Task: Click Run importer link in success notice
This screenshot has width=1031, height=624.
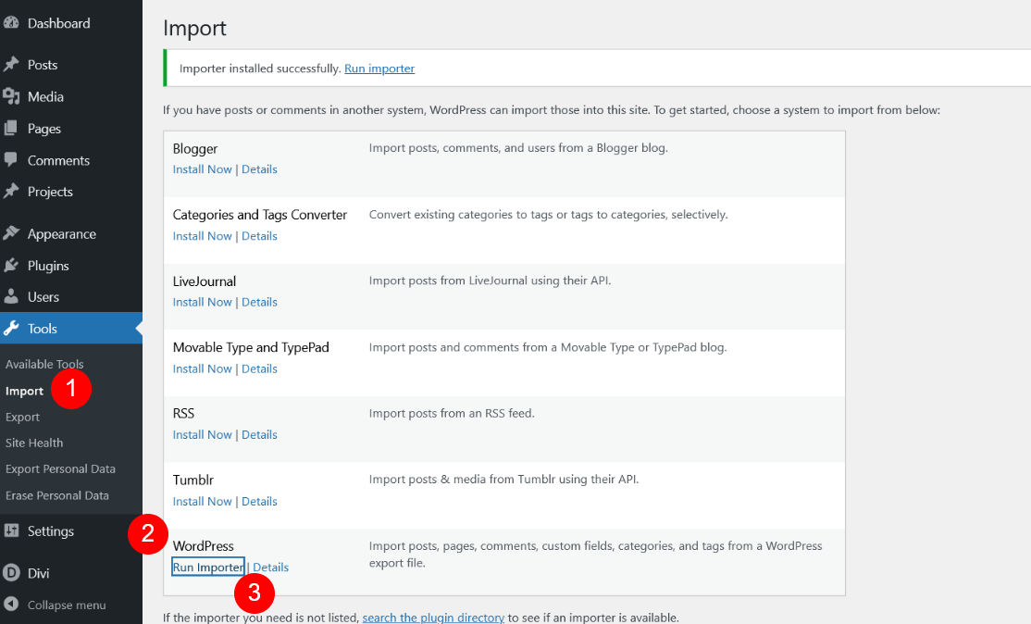Action: coord(379,69)
